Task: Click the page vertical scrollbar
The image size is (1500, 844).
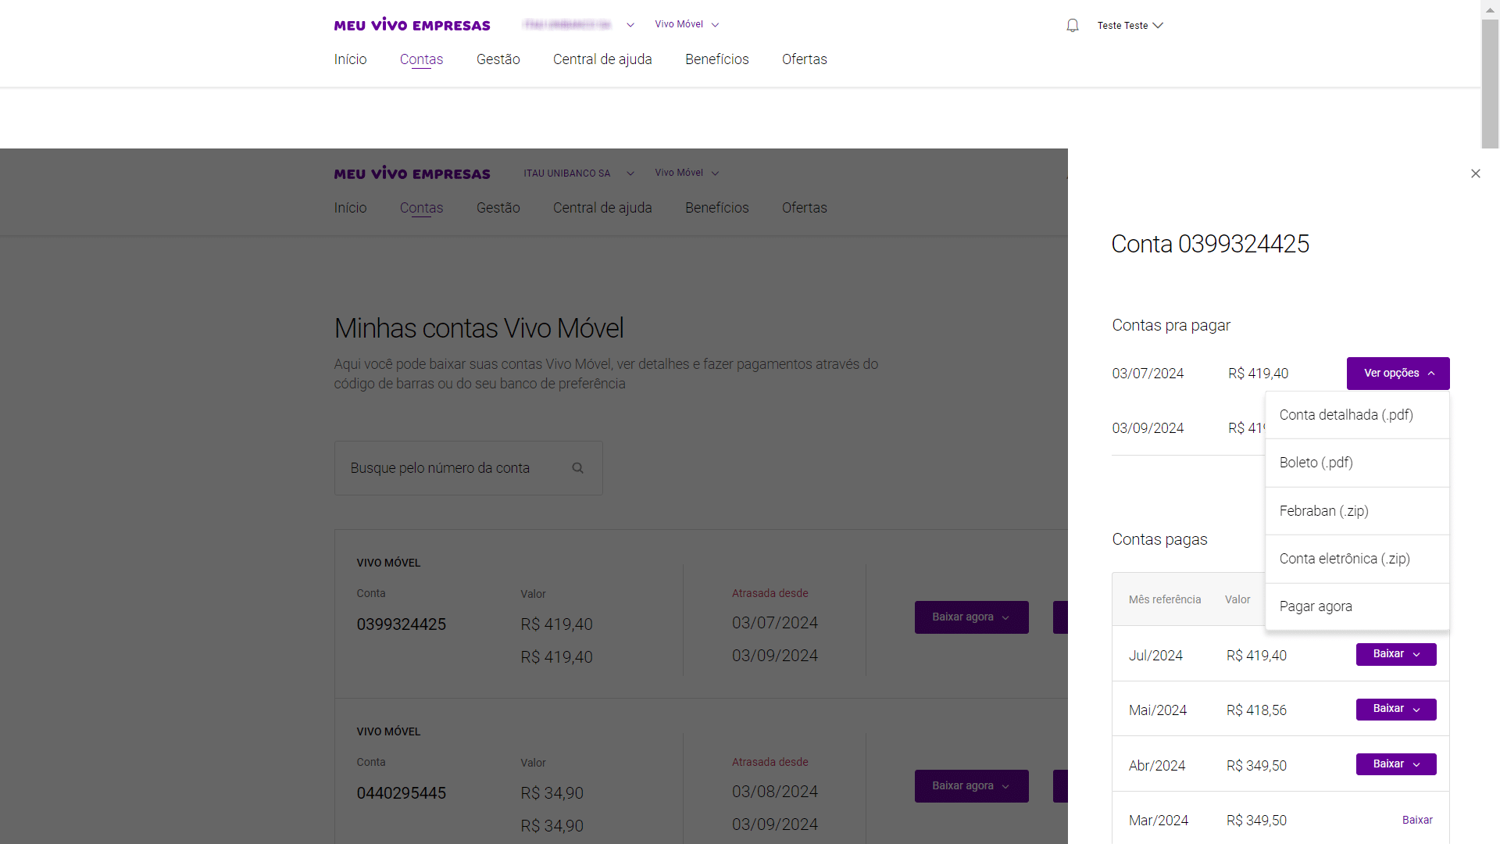Action: 1490,83
